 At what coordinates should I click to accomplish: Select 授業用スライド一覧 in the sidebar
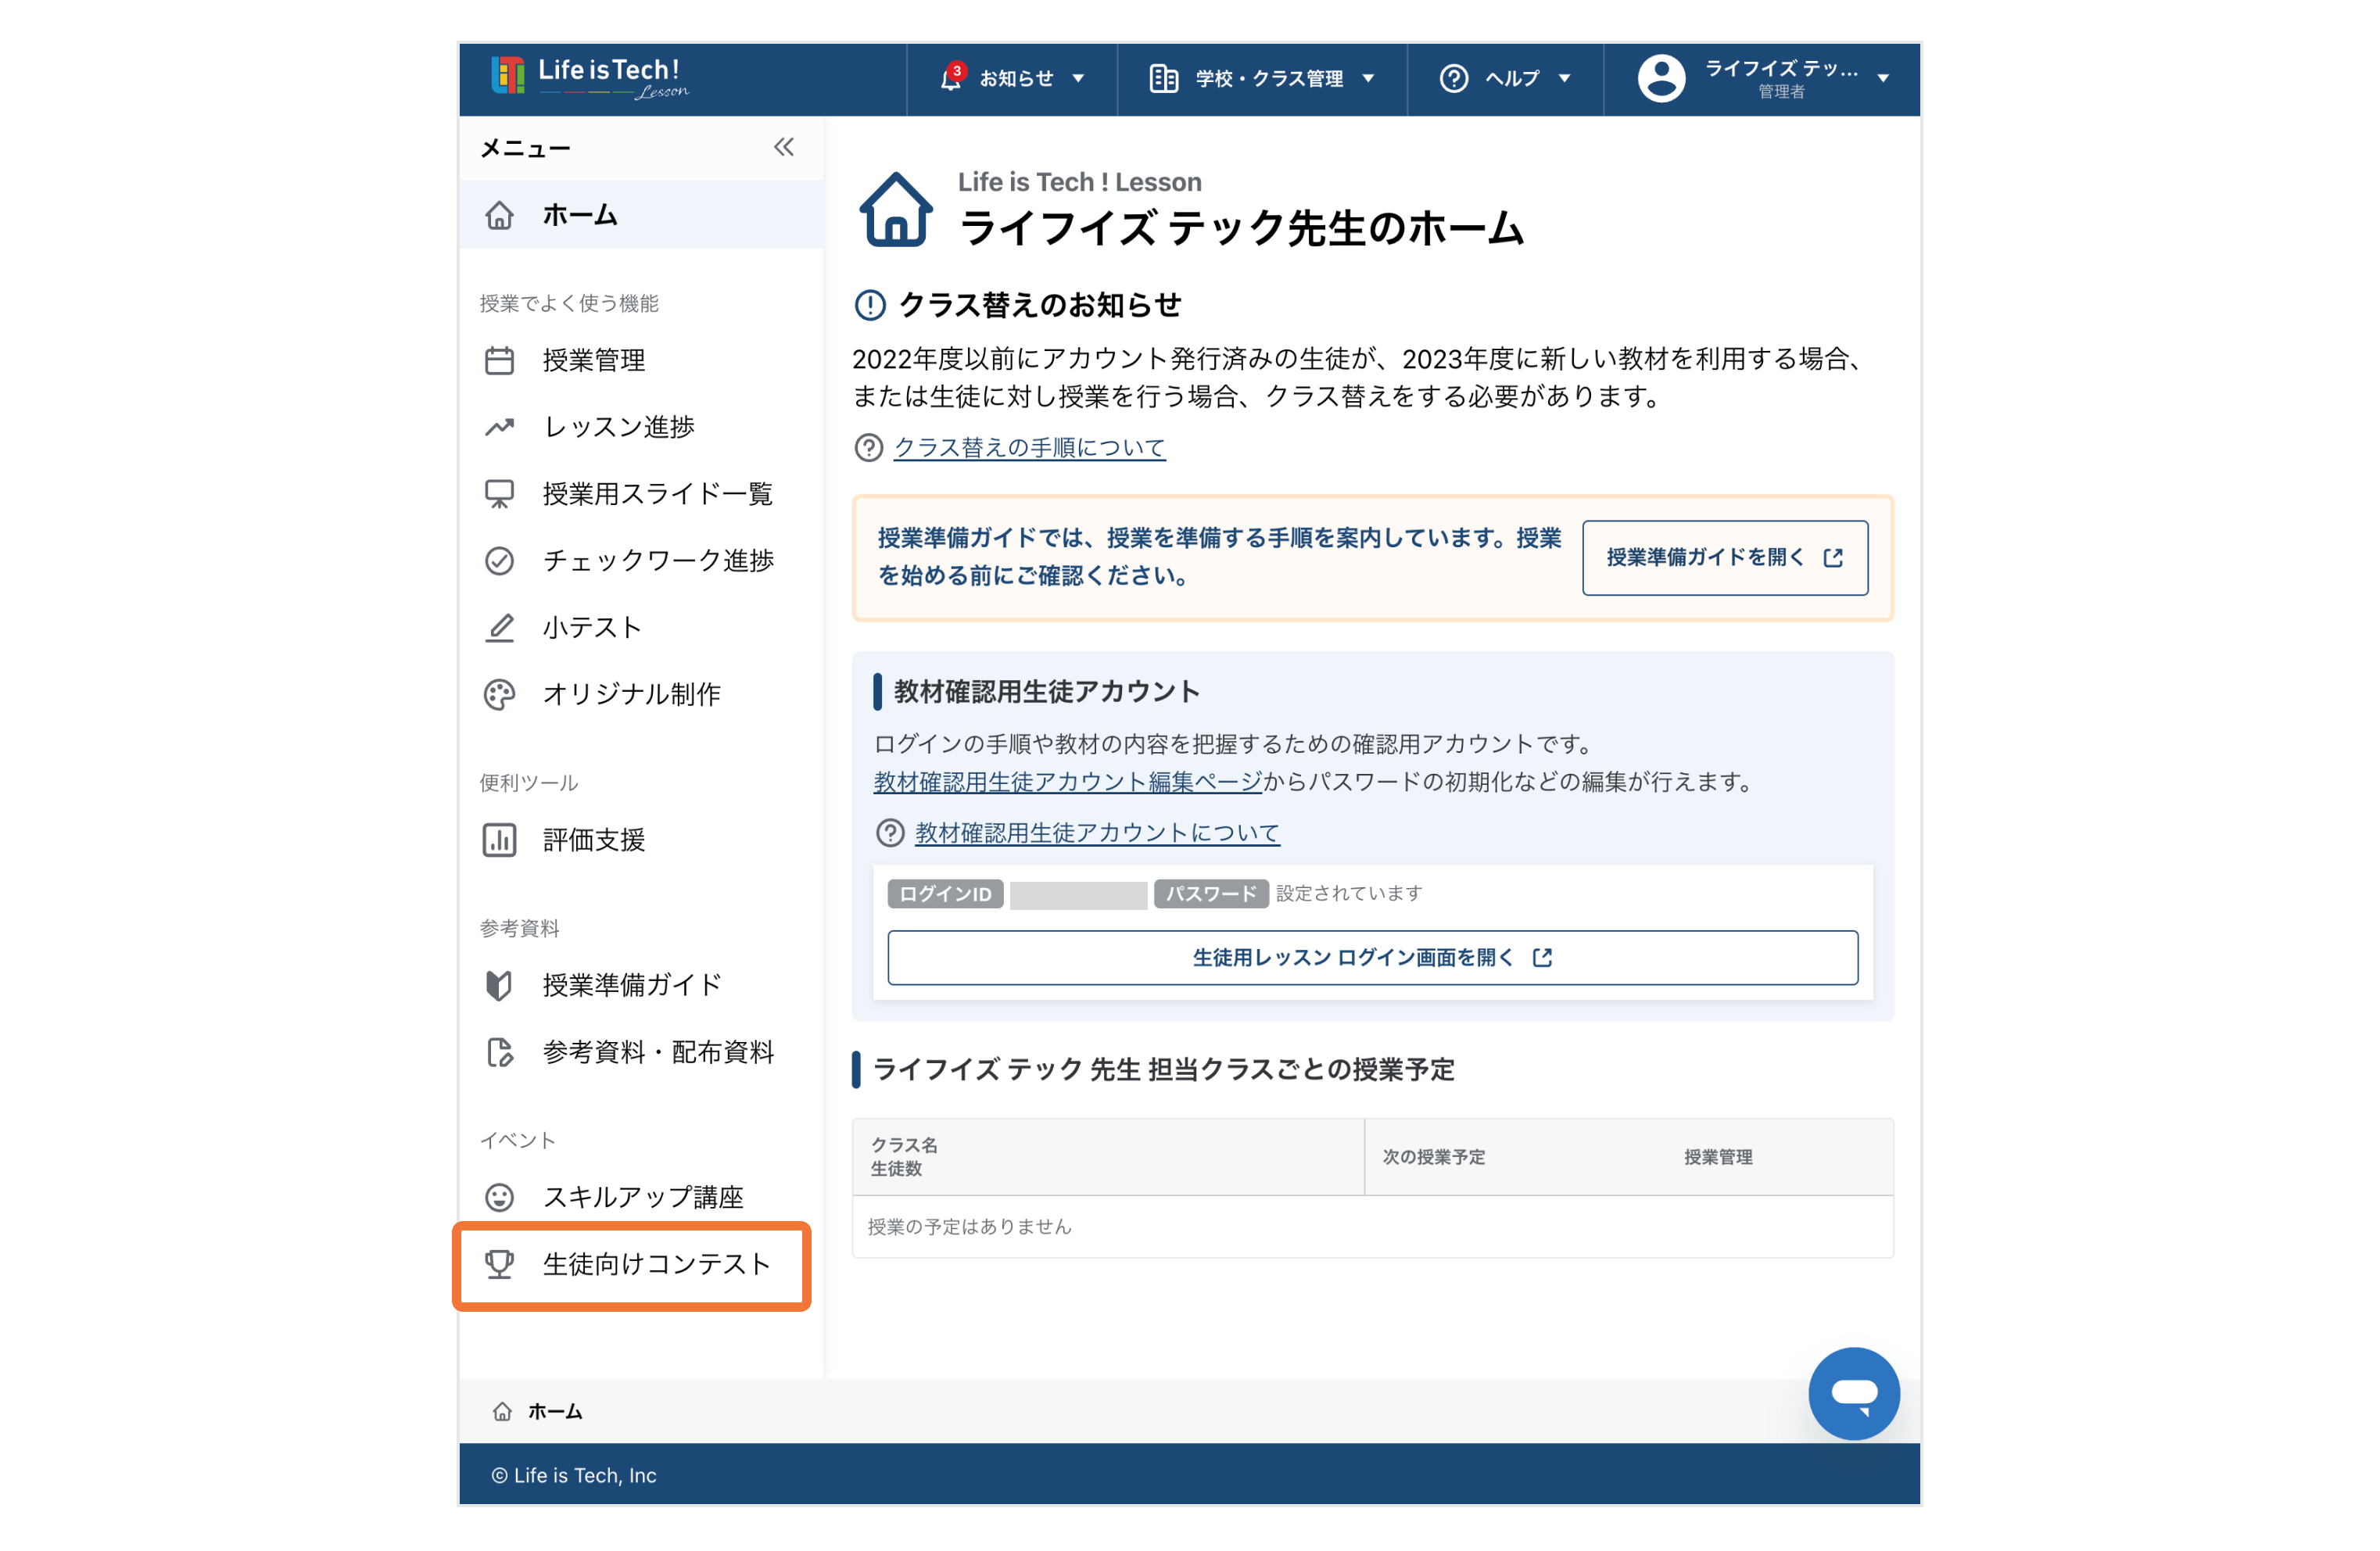tap(657, 494)
